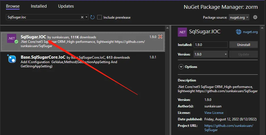Click NuGet Package Manager: zorm title
The width and height of the screenshot is (266, 135).
221,7
